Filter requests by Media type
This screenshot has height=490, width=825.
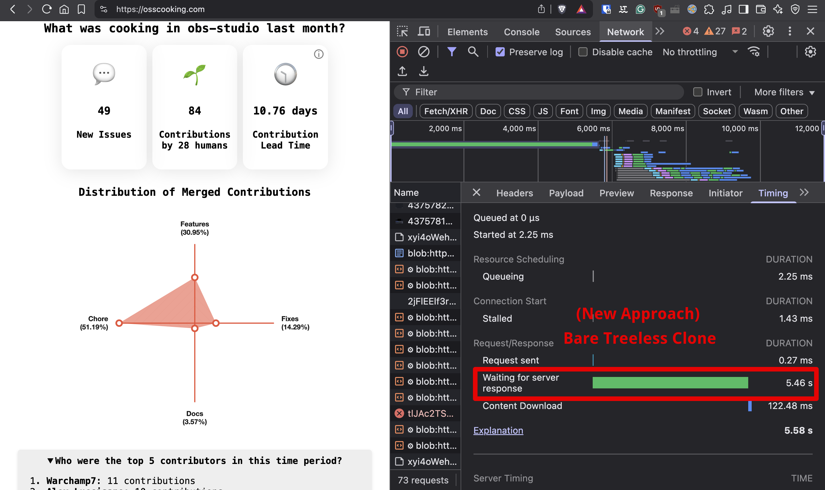(630, 111)
